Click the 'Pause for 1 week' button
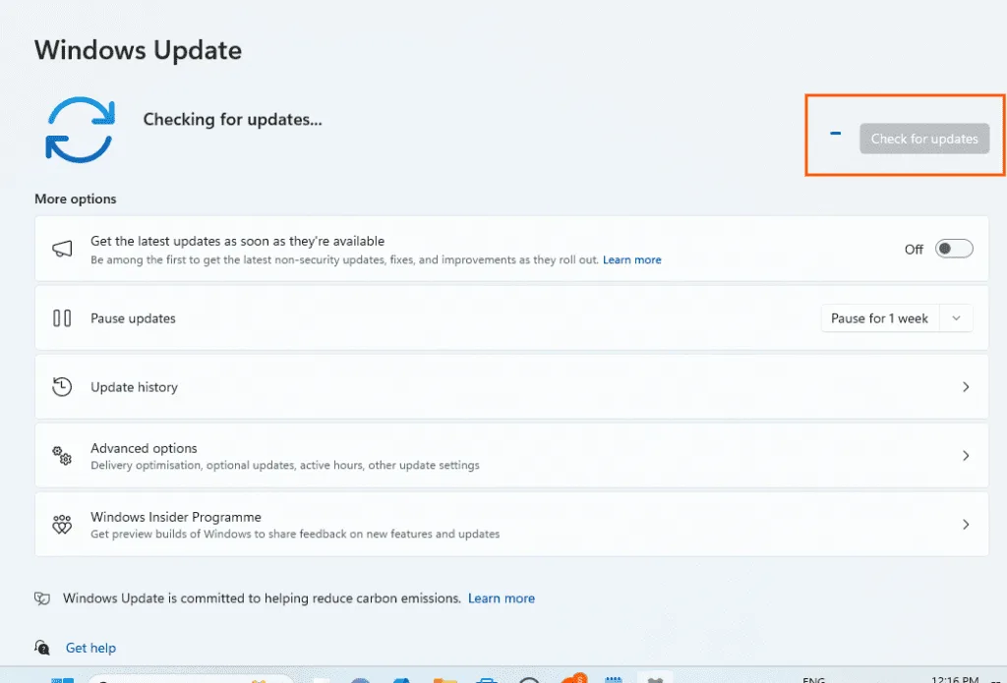The image size is (1007, 683). 880,318
